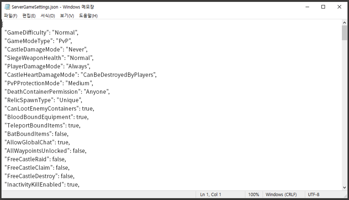Viewport: 349px width, 200px height.
Task: Click the "CanLootEnemyContainers": true line
Action: point(49,109)
